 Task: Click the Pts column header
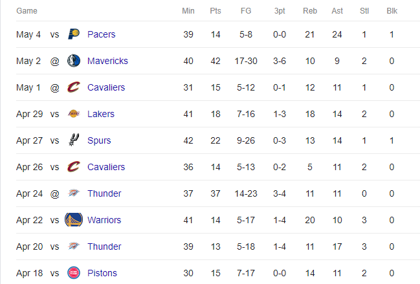[216, 11]
